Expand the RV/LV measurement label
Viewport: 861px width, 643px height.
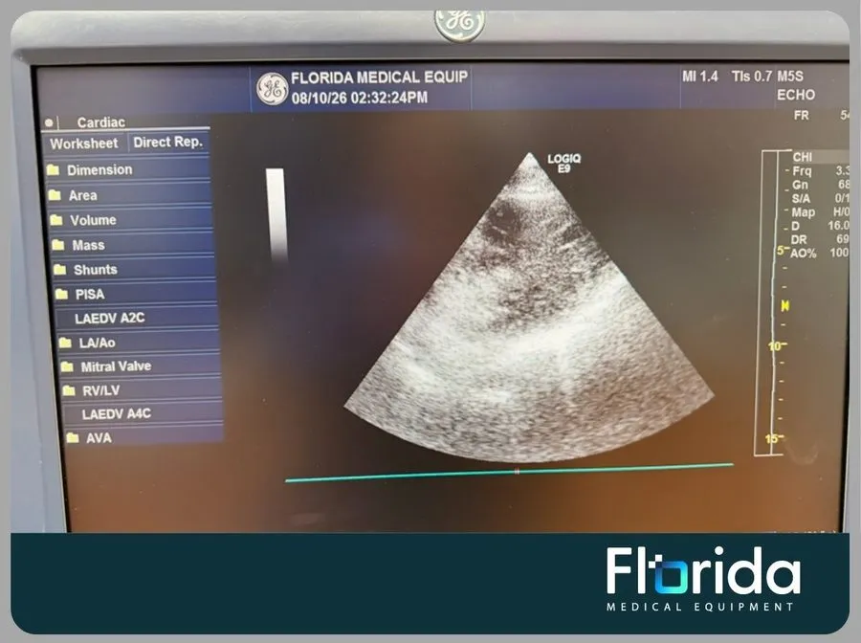(x=101, y=390)
